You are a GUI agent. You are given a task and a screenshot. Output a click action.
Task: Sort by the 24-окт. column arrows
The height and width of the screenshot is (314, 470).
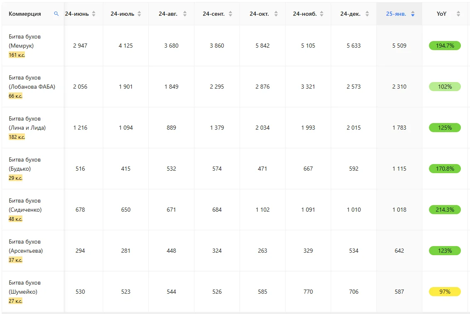(x=276, y=14)
